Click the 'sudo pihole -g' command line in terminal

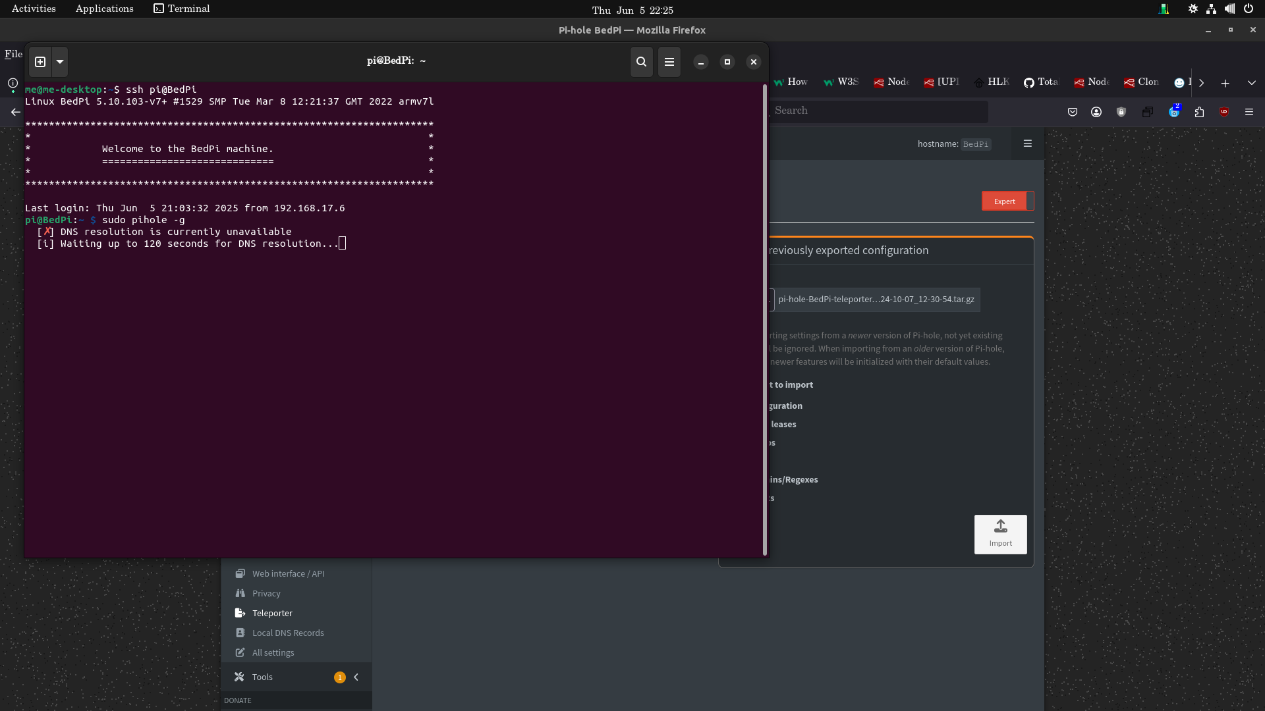click(x=143, y=220)
